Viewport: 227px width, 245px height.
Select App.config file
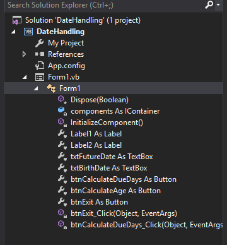(x=66, y=66)
